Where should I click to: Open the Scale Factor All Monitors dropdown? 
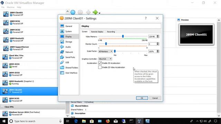coord(105,51)
